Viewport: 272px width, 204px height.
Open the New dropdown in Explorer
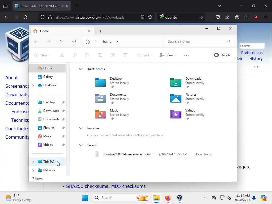[42, 55]
